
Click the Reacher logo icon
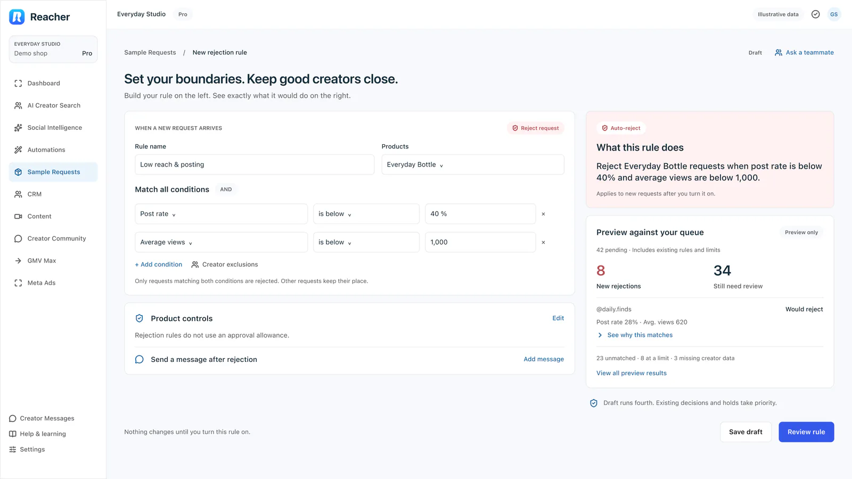point(17,17)
